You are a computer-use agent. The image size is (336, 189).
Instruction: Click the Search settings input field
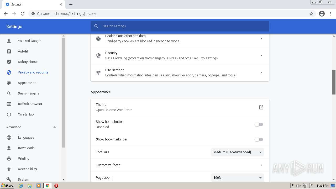point(180,26)
